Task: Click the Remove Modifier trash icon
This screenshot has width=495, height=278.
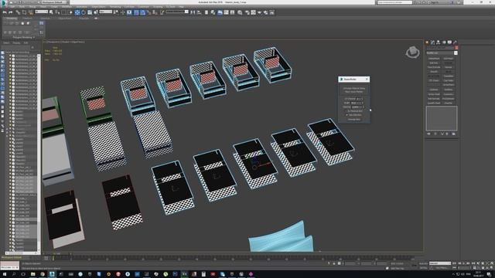Action: (447, 134)
